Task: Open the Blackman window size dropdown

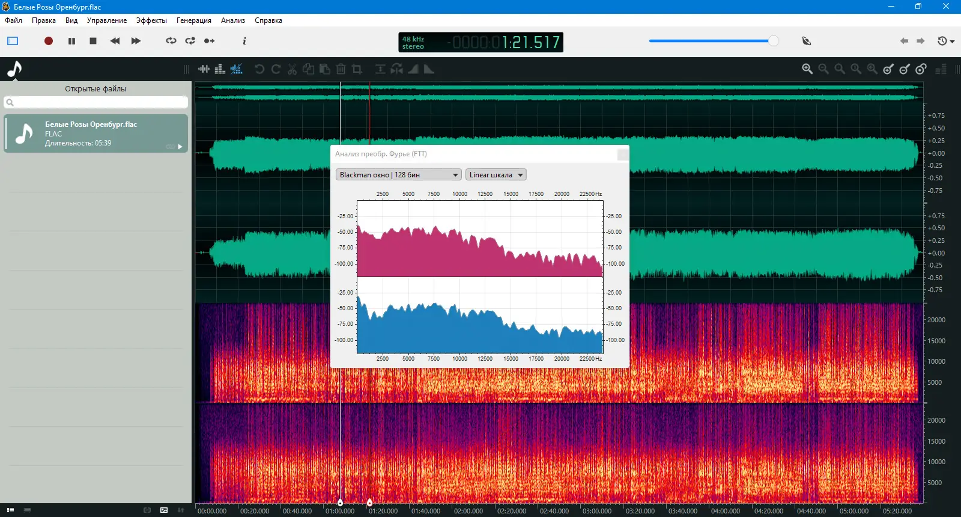Action: [x=398, y=175]
